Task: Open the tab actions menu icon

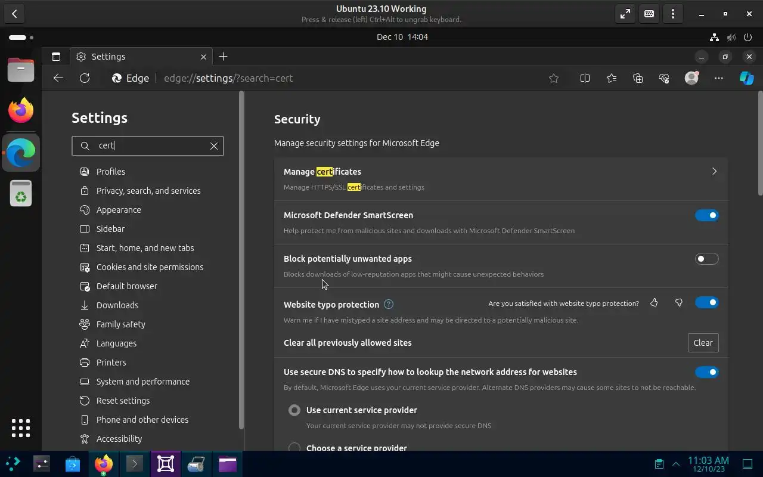Action: 56,57
